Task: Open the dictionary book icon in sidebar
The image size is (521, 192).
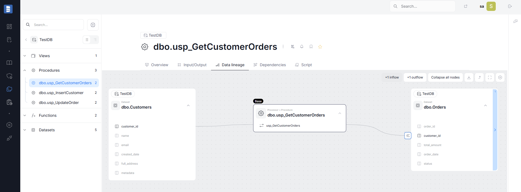Action: (x=9, y=63)
